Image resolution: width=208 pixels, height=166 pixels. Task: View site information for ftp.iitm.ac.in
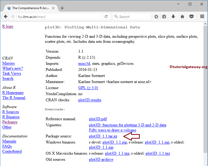click(x=13, y=16)
